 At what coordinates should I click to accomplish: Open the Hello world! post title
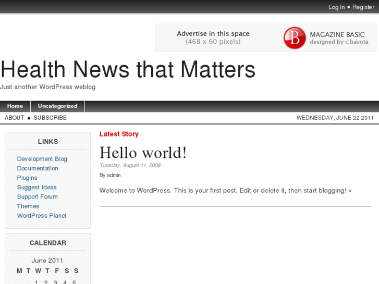(x=143, y=153)
